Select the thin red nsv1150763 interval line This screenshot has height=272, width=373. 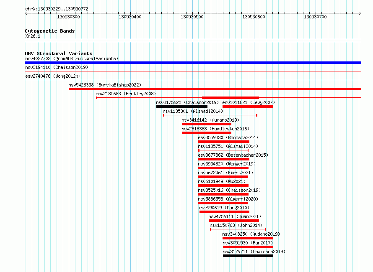click(238, 229)
